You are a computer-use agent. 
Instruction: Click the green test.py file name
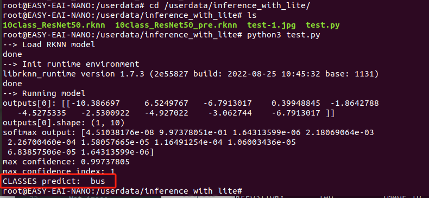pyautogui.click(x=323, y=25)
